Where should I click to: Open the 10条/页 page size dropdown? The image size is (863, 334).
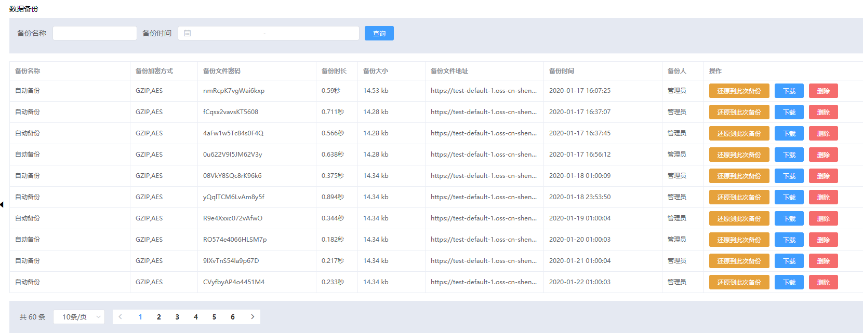point(79,317)
